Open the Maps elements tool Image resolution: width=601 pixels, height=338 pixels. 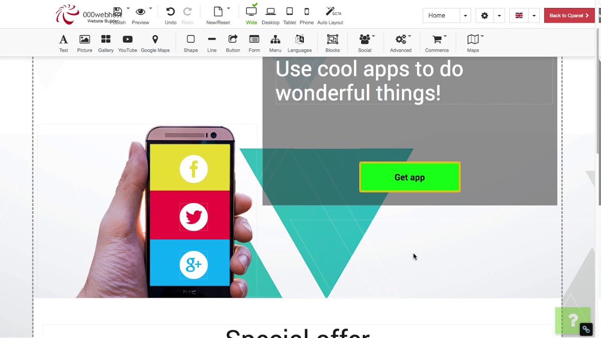click(473, 43)
